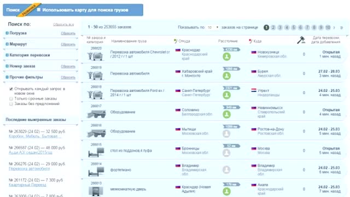The width and height of the screenshot is (350, 197).
Task: Reset the Маршрут filter
Action: coord(68,44)
